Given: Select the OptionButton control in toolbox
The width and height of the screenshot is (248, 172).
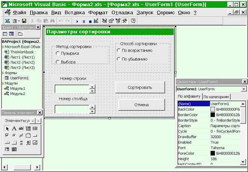Looking at the screenshot, I should point(14,135).
